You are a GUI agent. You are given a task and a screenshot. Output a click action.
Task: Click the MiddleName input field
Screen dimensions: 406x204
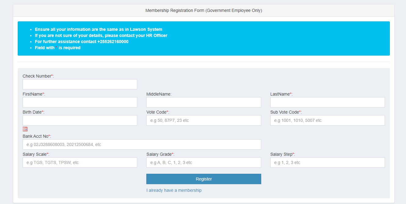203,102
